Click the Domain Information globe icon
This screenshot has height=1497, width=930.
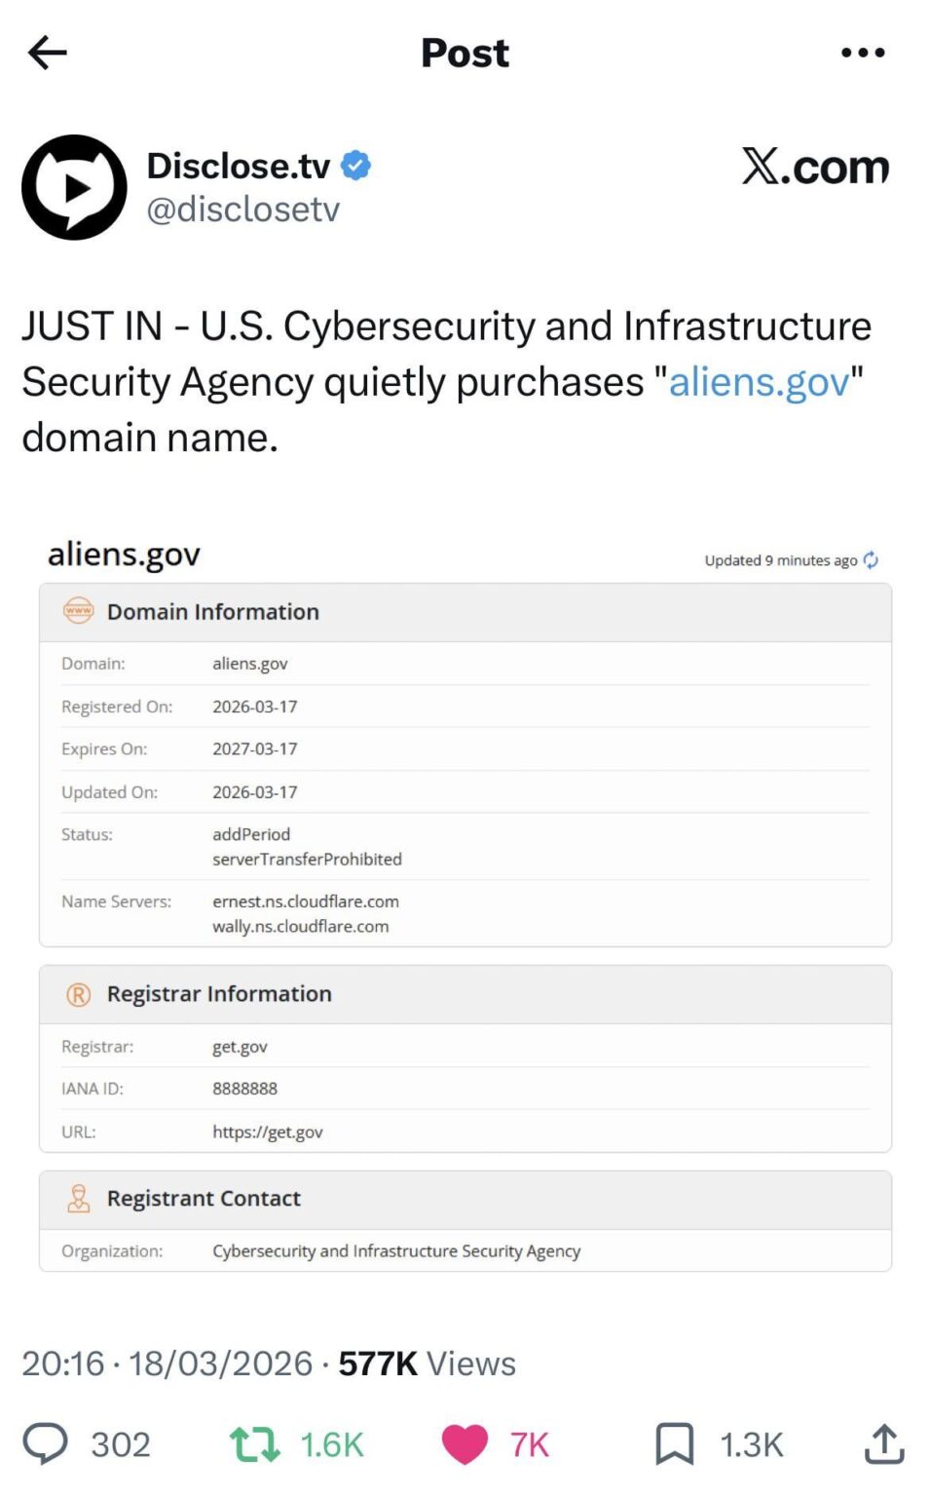click(78, 611)
